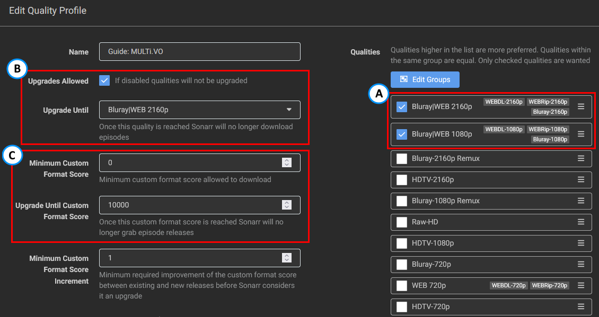
Task: Click drag handle icon for Bluray|WEB 2160p
Action: (581, 106)
